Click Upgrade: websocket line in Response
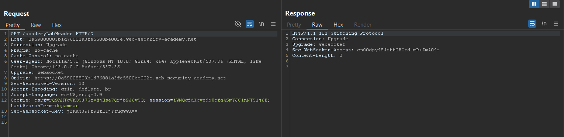The height and width of the screenshot is (137, 564). coord(319,44)
